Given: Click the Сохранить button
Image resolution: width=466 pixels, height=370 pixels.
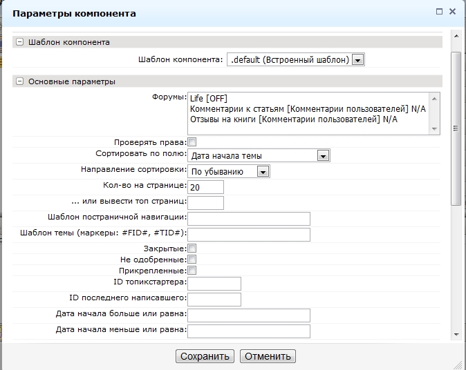Looking at the screenshot, I should click(x=205, y=357).
